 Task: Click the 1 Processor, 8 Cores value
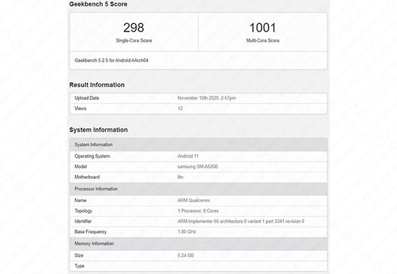198,211
